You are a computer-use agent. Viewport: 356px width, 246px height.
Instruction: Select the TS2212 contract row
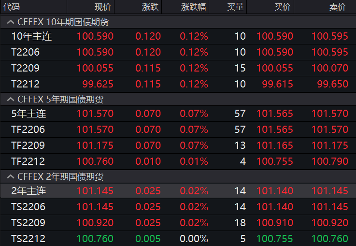(x=28, y=239)
